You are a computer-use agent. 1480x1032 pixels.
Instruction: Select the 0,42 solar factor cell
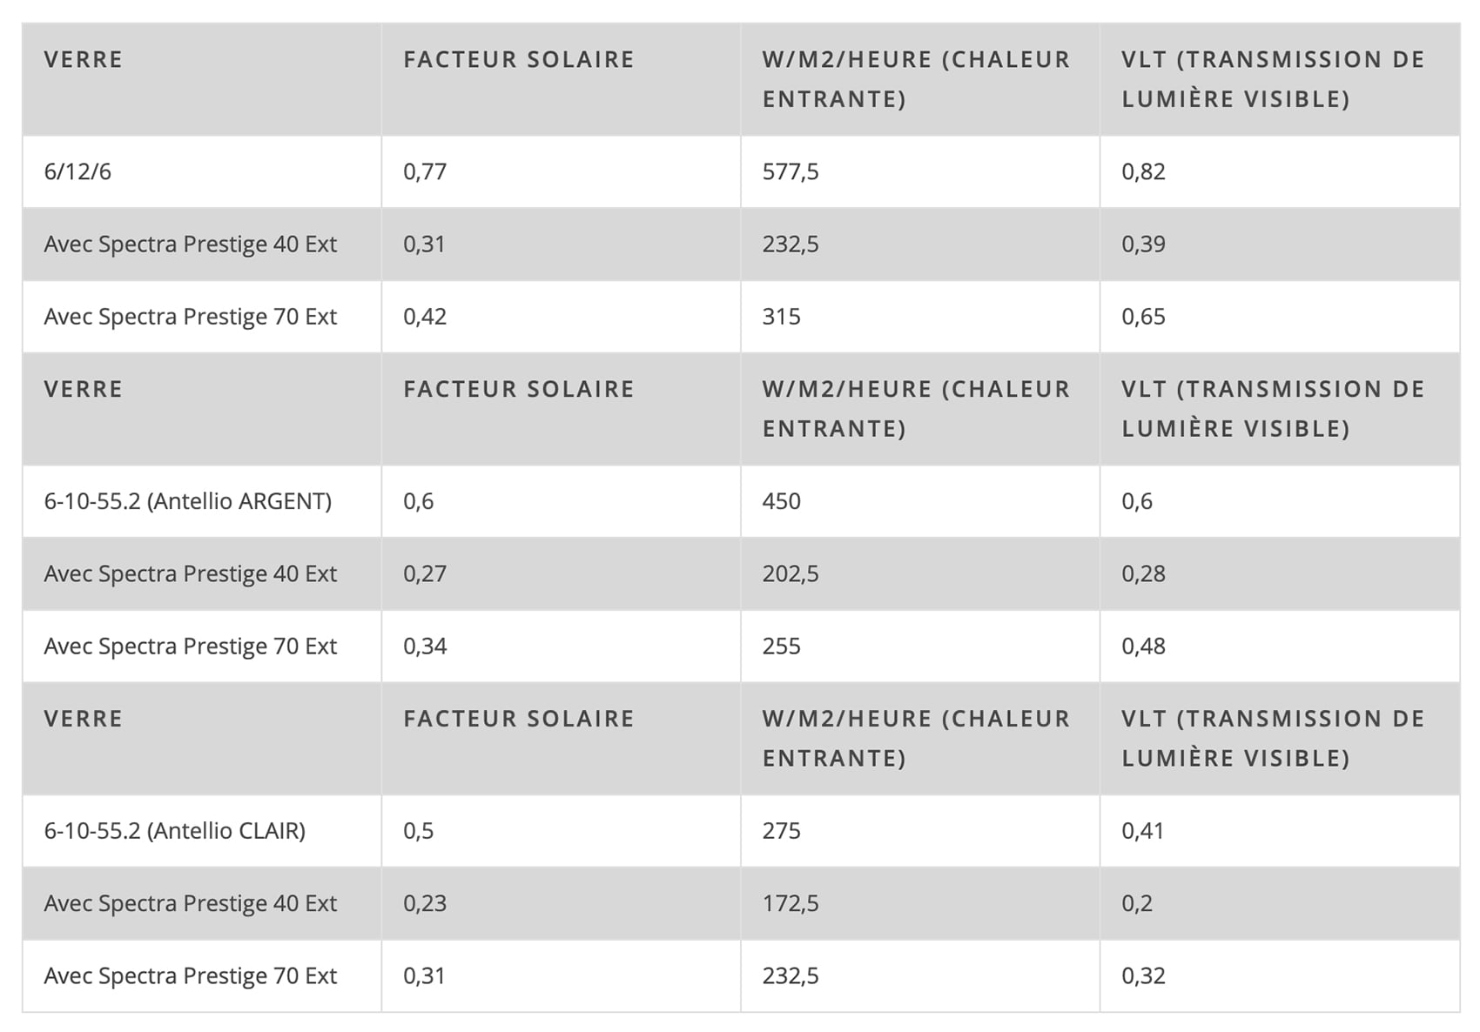[x=425, y=317]
